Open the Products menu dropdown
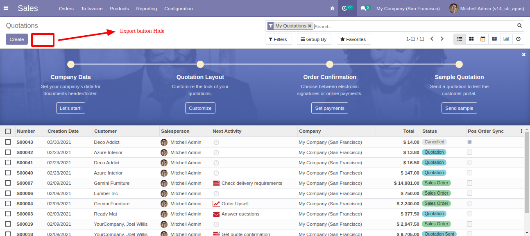This screenshot has height=236, width=530. point(119,9)
